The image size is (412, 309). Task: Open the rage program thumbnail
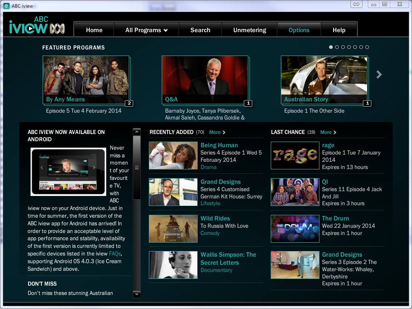pyautogui.click(x=295, y=156)
